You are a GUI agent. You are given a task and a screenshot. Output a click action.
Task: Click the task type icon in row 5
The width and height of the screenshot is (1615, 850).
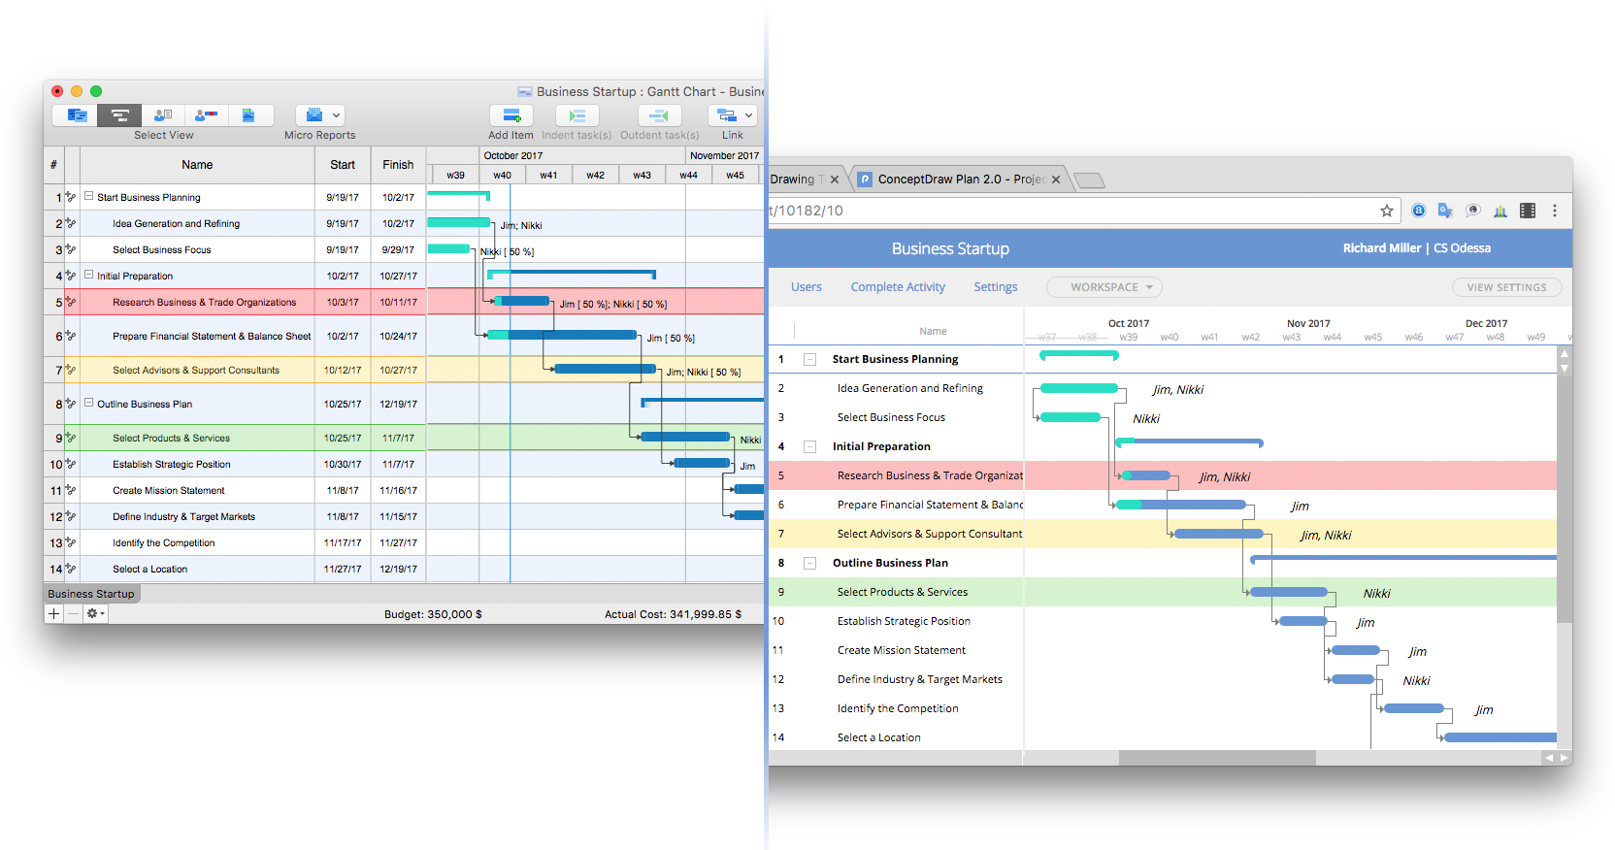pos(71,302)
